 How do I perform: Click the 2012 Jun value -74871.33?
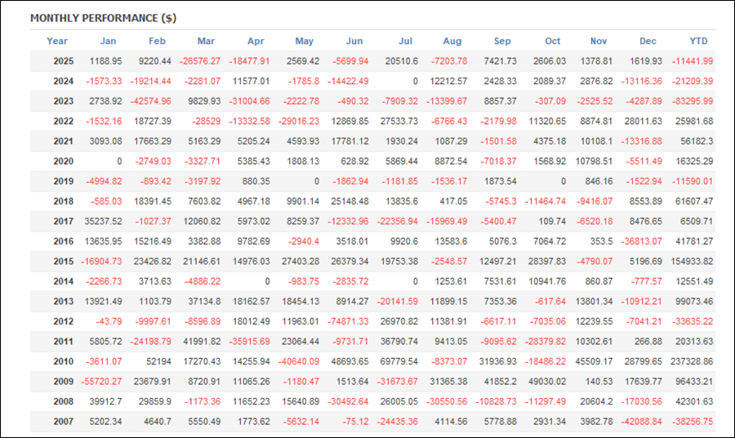click(346, 321)
